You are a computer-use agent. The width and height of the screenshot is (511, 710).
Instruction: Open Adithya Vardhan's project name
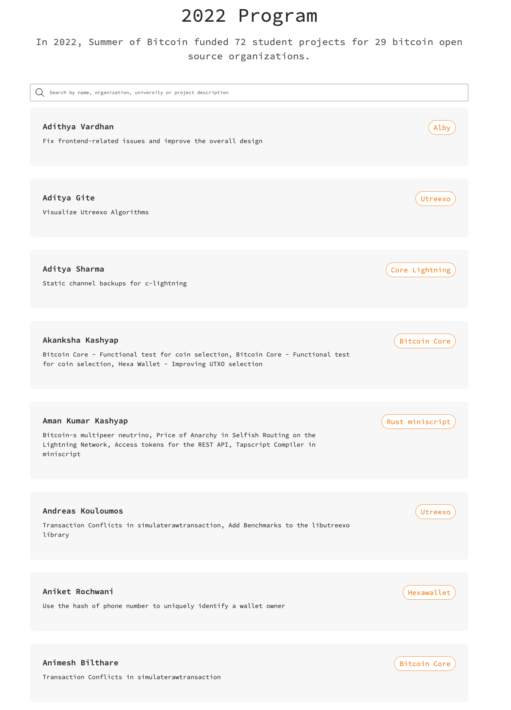[x=78, y=127]
